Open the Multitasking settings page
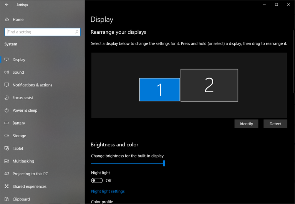295x204 pixels. 23,161
